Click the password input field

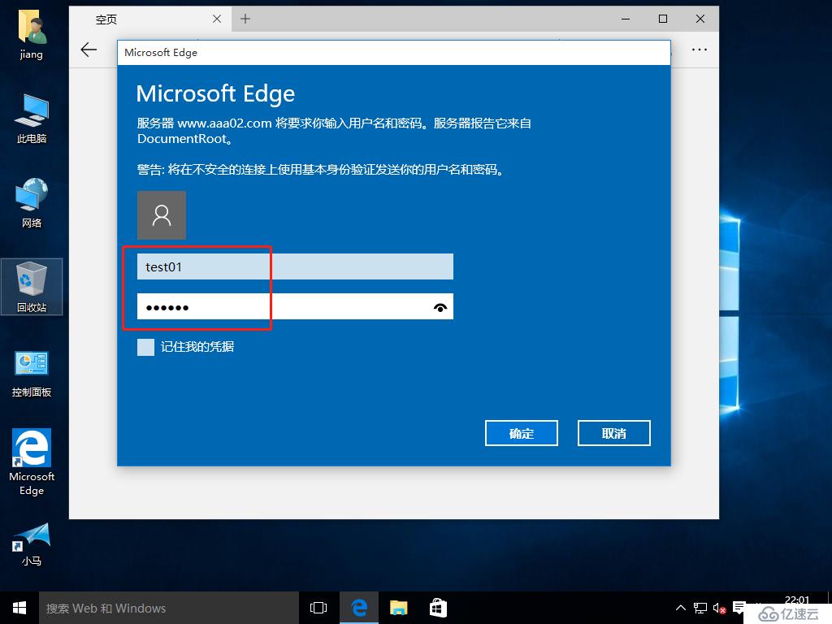click(x=295, y=306)
